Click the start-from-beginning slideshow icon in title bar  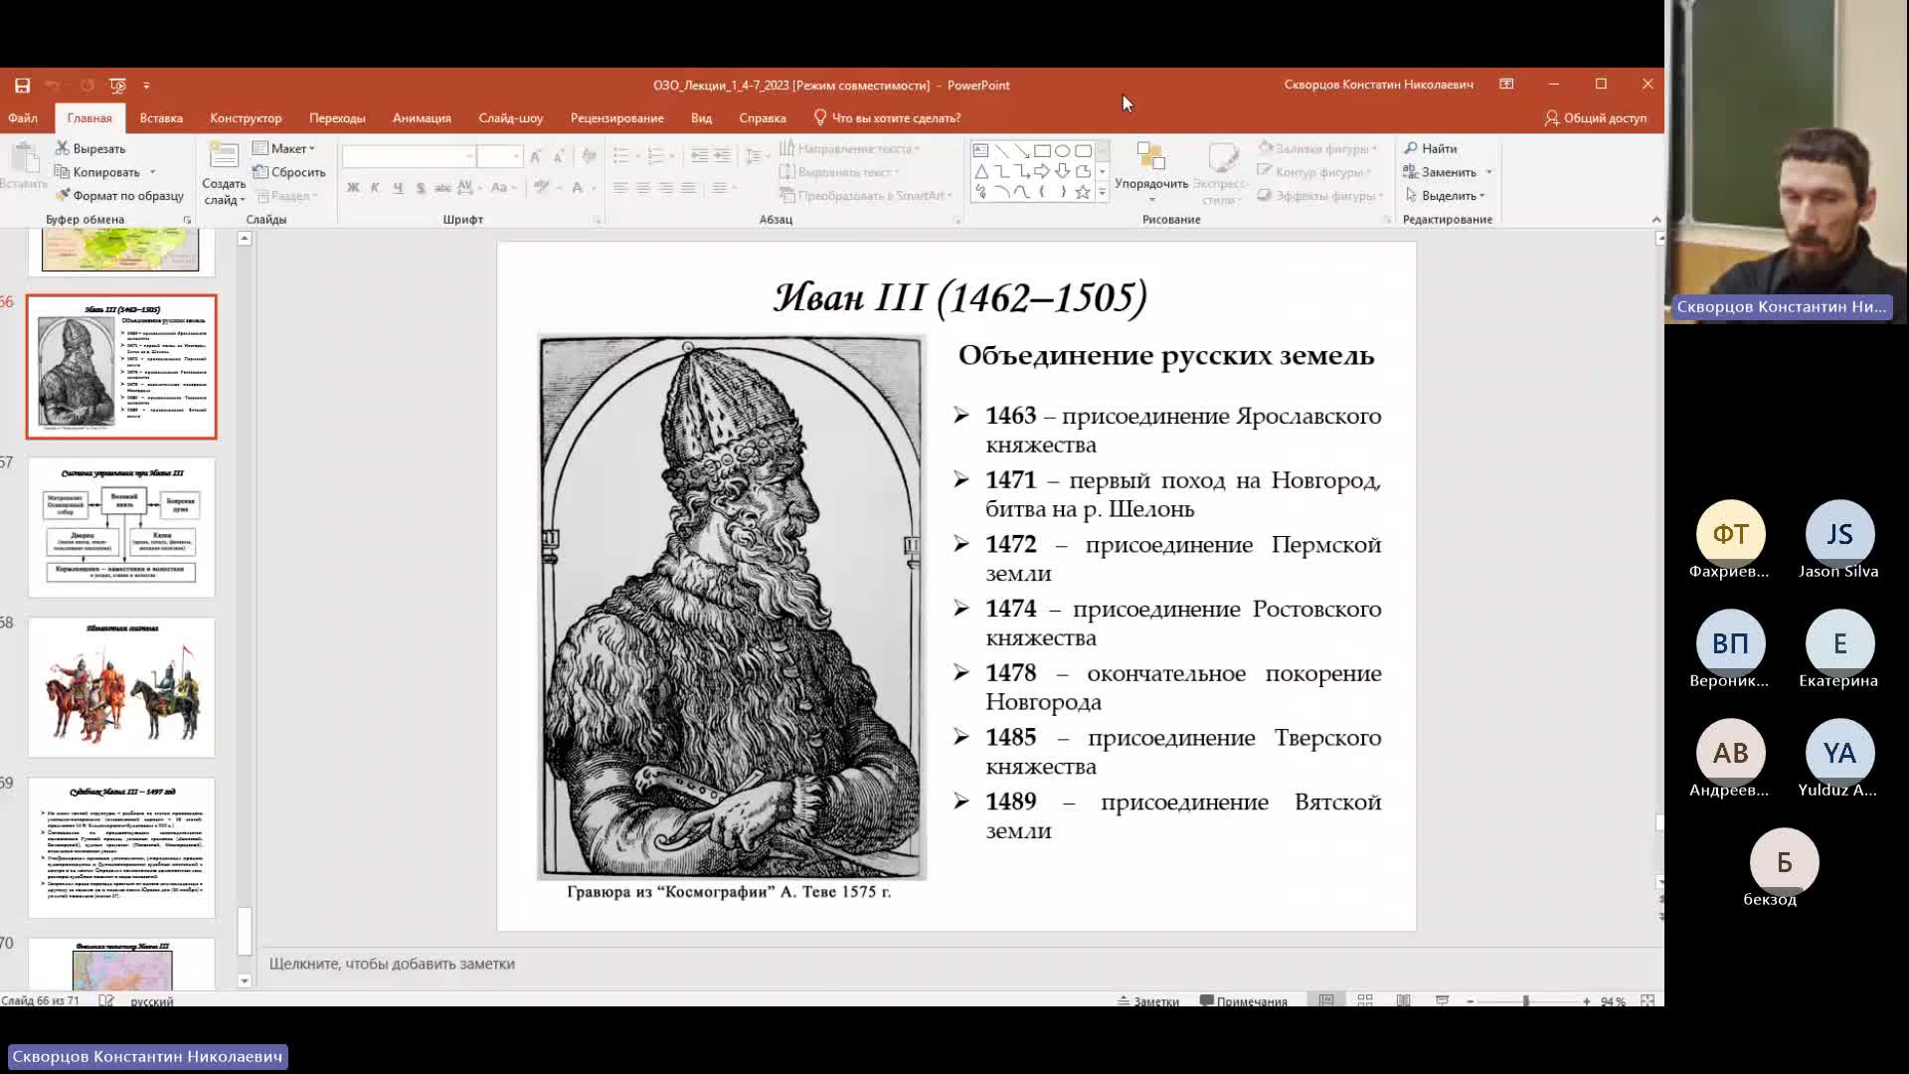(x=117, y=86)
